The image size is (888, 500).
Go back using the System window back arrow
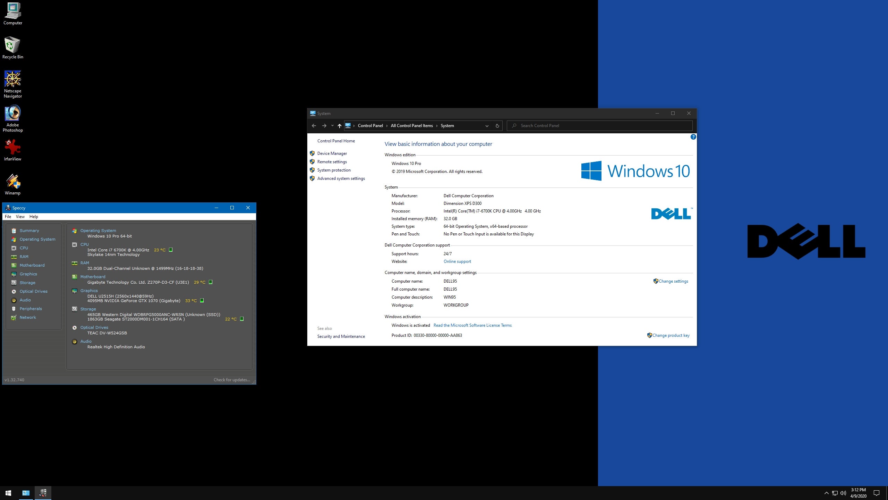(314, 126)
